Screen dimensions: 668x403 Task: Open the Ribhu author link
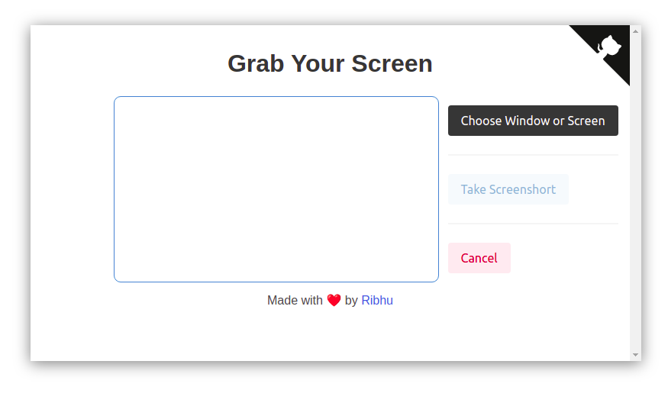point(377,300)
